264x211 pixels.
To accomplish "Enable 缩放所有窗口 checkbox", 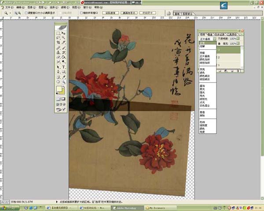I will pos(81,13).
